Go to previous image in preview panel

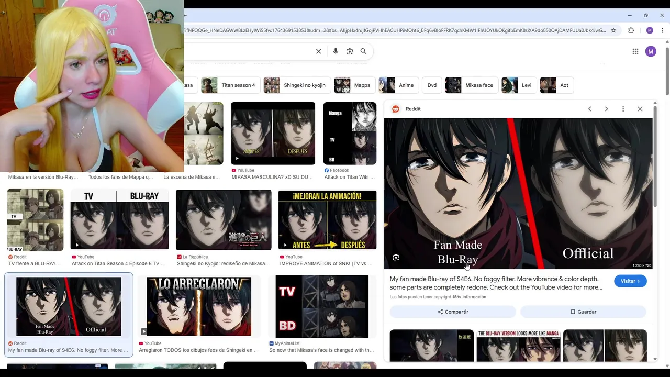[589, 109]
